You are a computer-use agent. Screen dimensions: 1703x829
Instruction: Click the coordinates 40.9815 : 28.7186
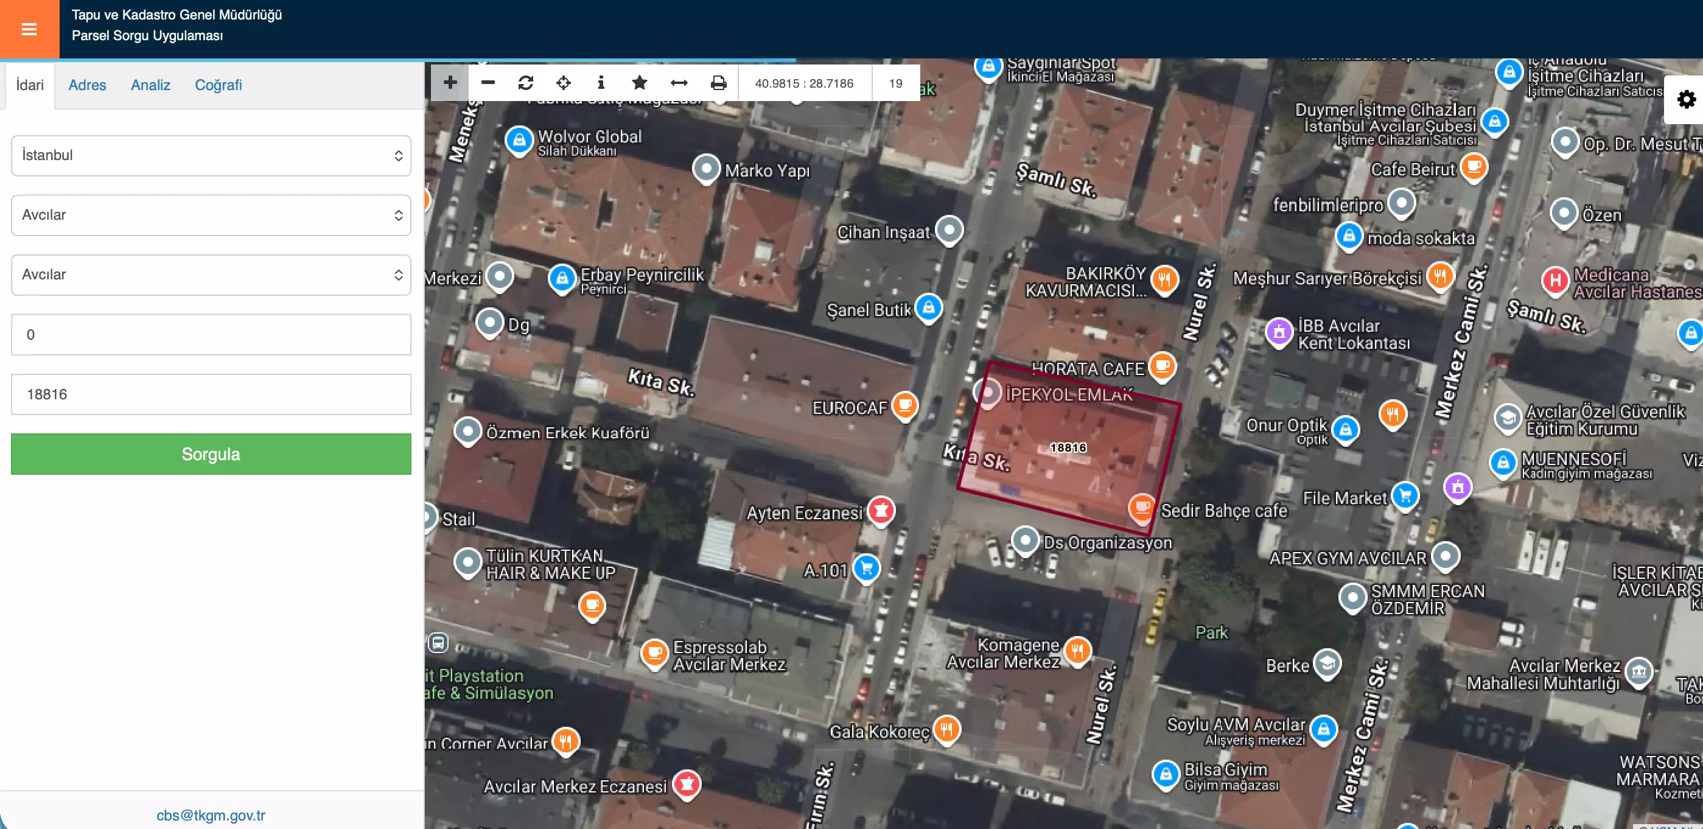pyautogui.click(x=804, y=83)
